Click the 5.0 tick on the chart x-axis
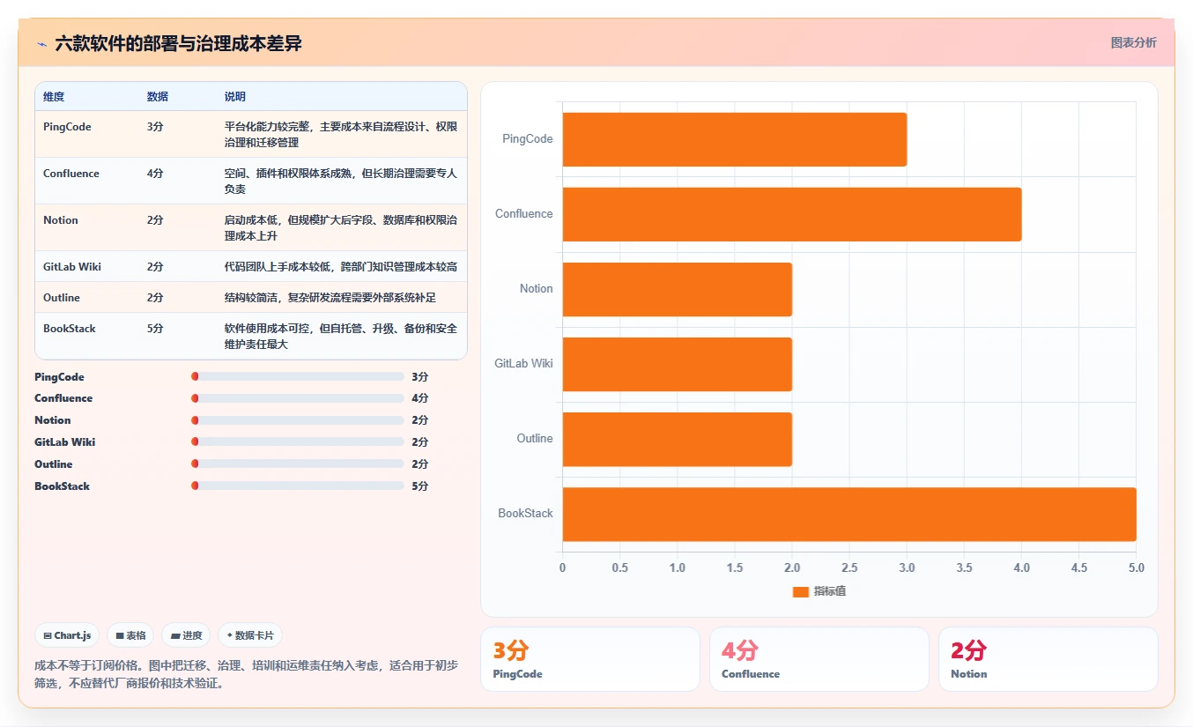Viewport: 1193px width, 727px height. click(1136, 568)
